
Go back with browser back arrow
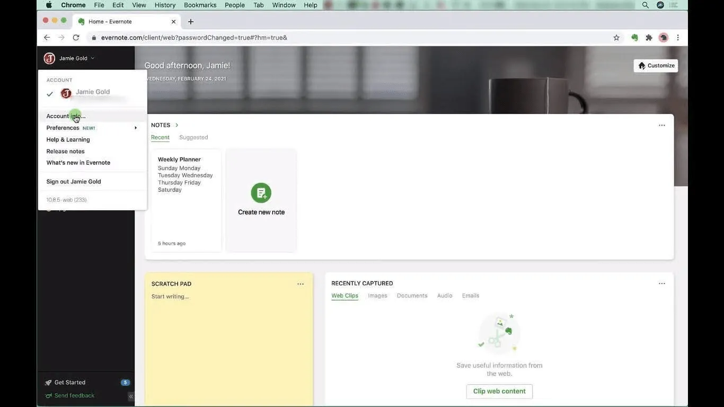(47, 38)
